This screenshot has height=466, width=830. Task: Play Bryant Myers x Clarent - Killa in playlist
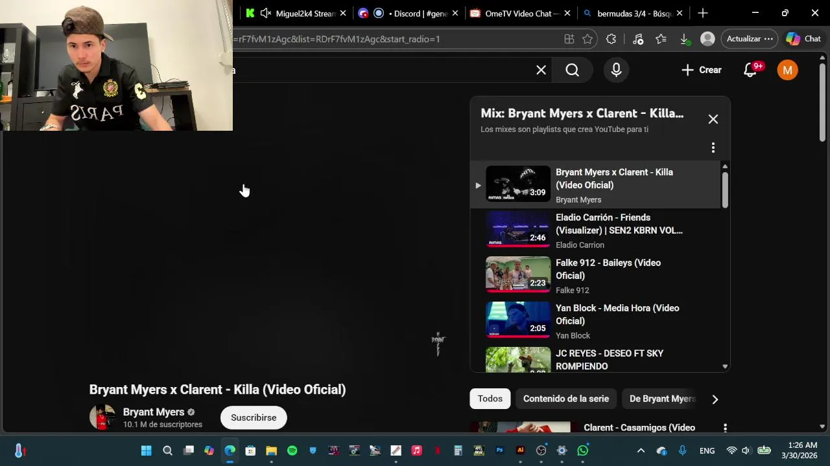(x=595, y=185)
